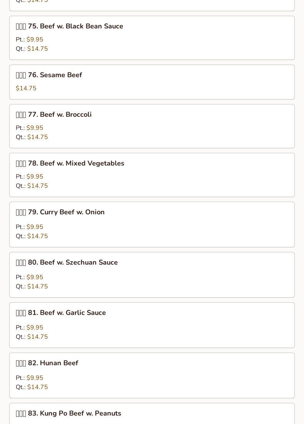Open item 75 Beef w. Black Bean Sauce

tap(152, 38)
